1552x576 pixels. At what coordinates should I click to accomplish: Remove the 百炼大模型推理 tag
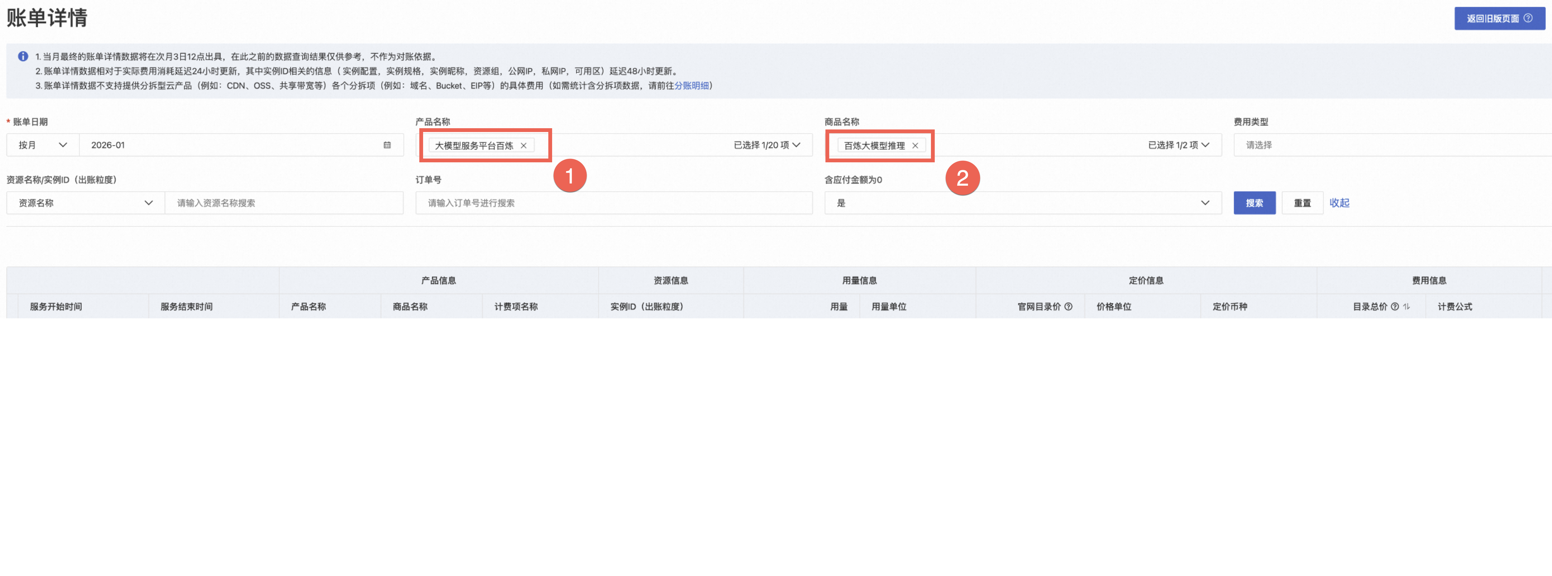point(915,146)
